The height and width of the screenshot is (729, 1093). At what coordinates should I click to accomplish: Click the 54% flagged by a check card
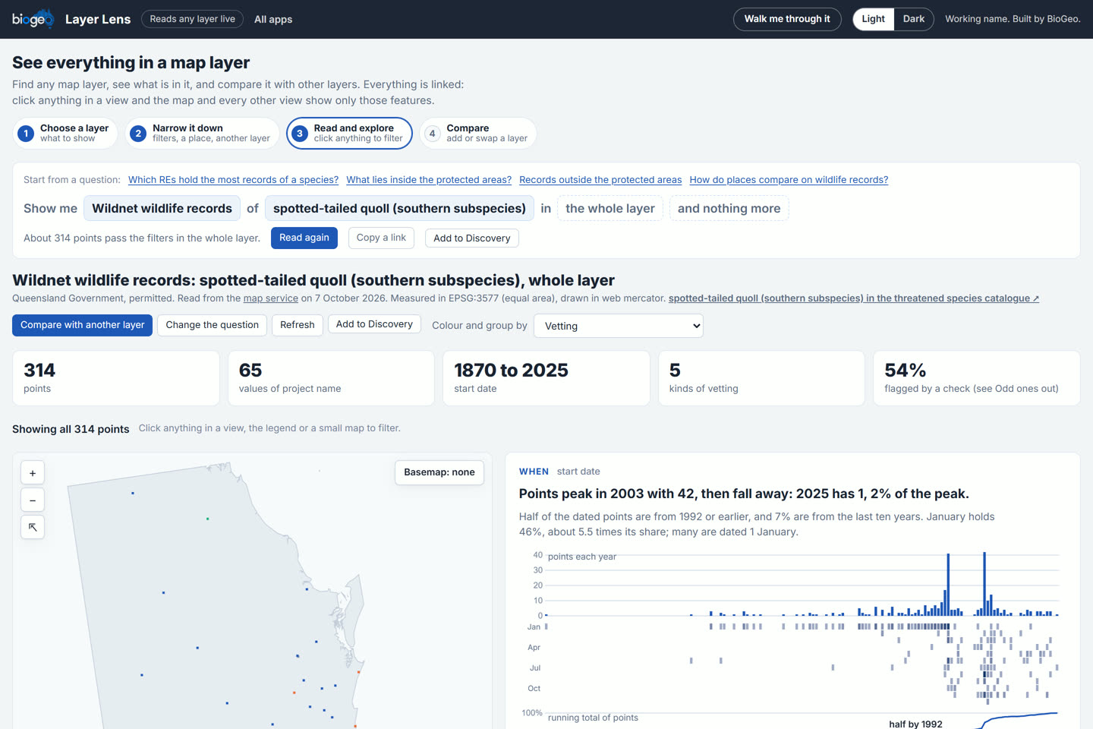977,378
